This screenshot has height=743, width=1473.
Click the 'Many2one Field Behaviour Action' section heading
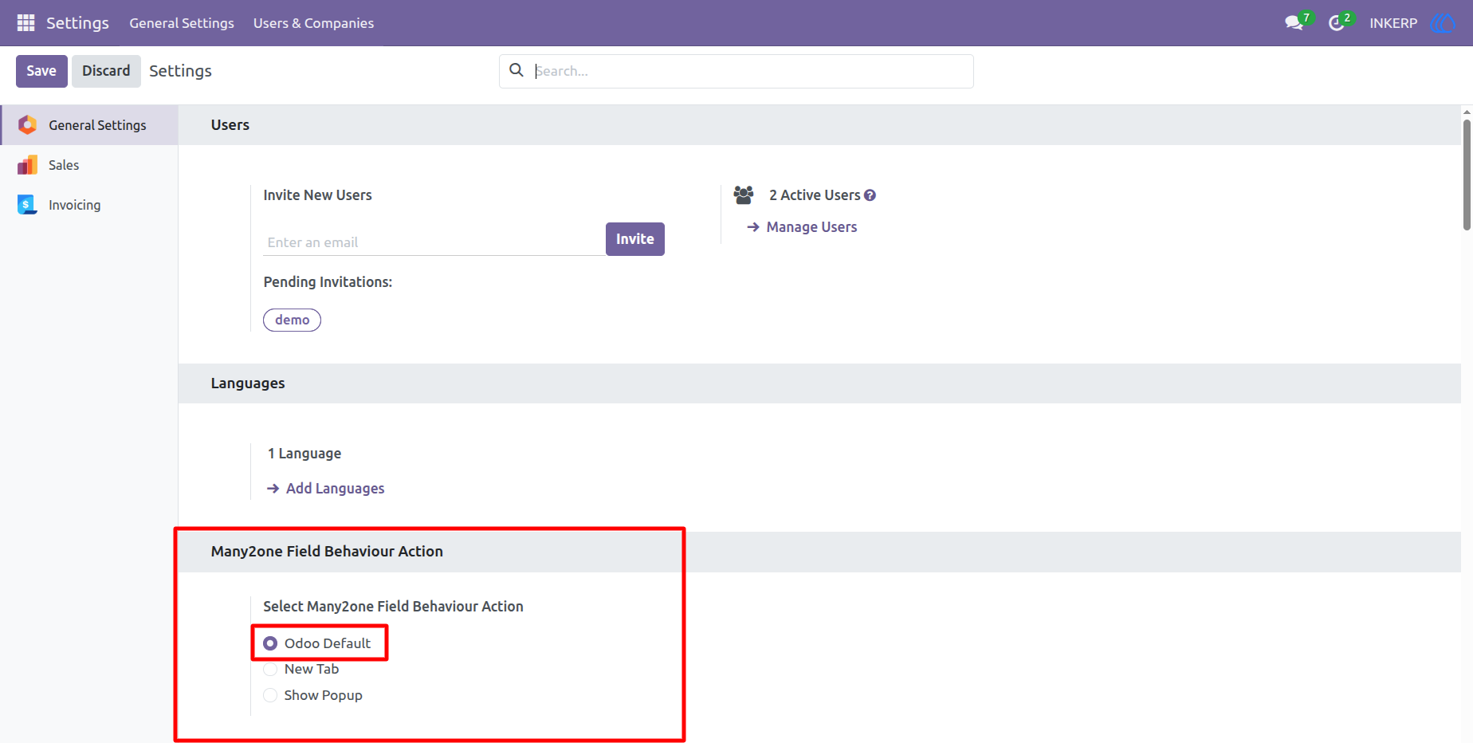tap(327, 552)
